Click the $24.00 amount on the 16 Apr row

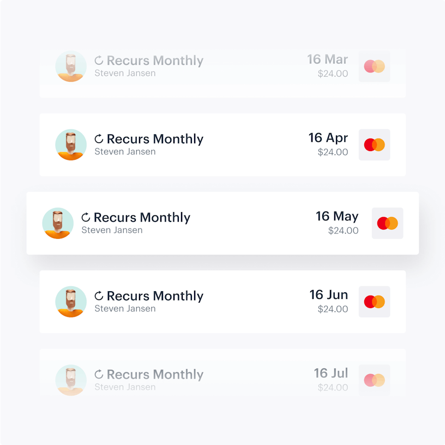(333, 152)
